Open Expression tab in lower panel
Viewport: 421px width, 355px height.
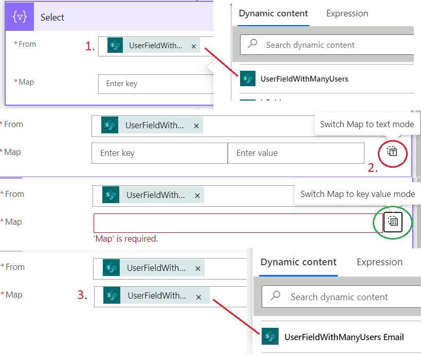click(x=380, y=262)
